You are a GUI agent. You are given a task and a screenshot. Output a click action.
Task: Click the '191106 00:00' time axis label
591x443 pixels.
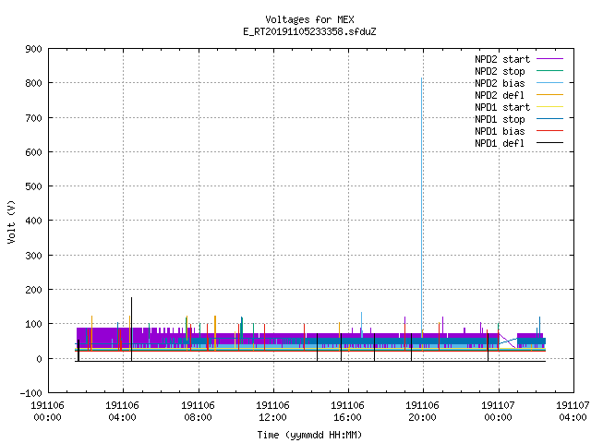[x=47, y=412]
